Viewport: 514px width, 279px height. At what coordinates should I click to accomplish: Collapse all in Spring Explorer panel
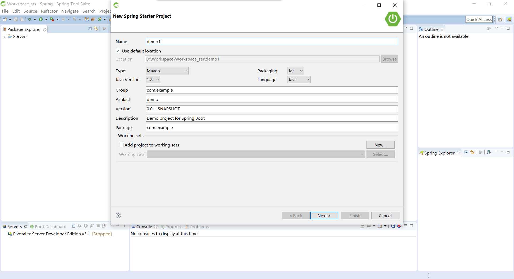pyautogui.click(x=466, y=152)
